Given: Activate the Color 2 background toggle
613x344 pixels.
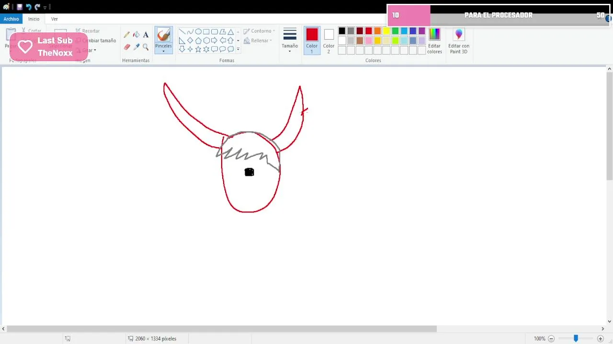Looking at the screenshot, I should pos(329,41).
